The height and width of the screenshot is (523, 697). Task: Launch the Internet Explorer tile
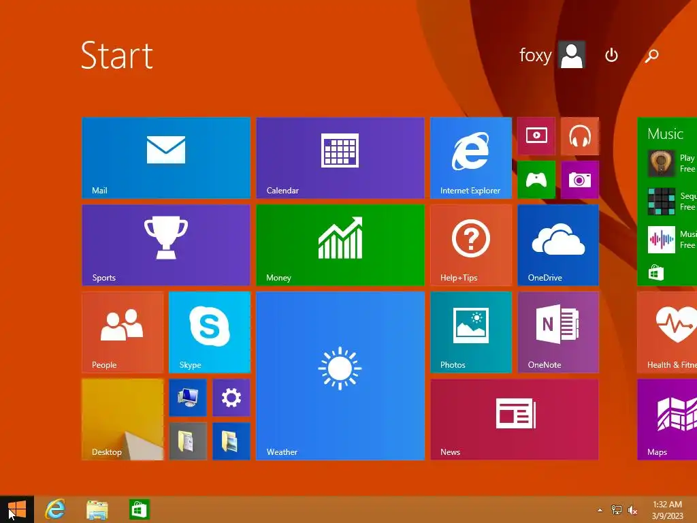tap(471, 158)
